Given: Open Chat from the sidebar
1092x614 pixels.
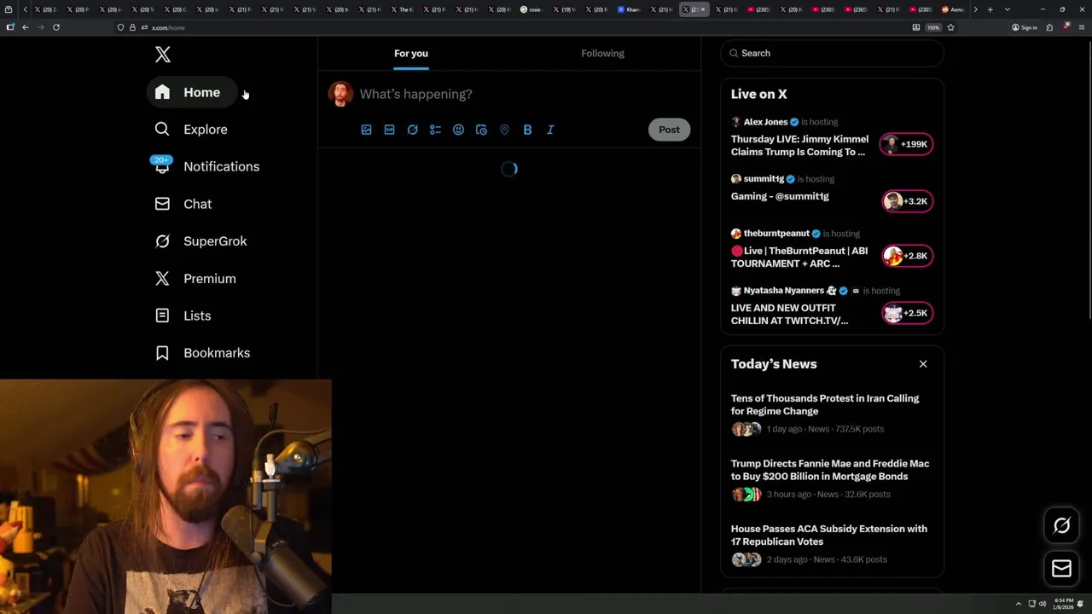Looking at the screenshot, I should coord(183,204).
